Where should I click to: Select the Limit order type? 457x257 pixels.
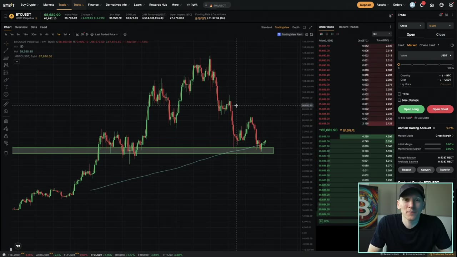(x=401, y=45)
